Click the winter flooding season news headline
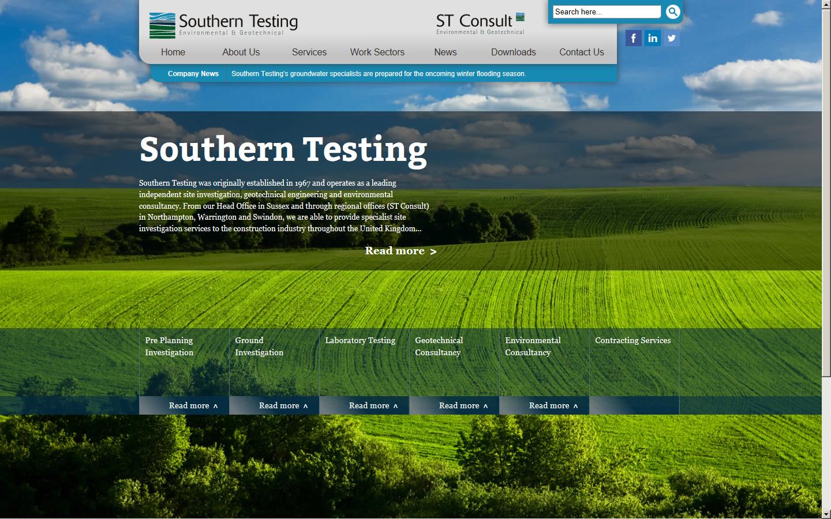Image resolution: width=831 pixels, height=519 pixels. 379,74
